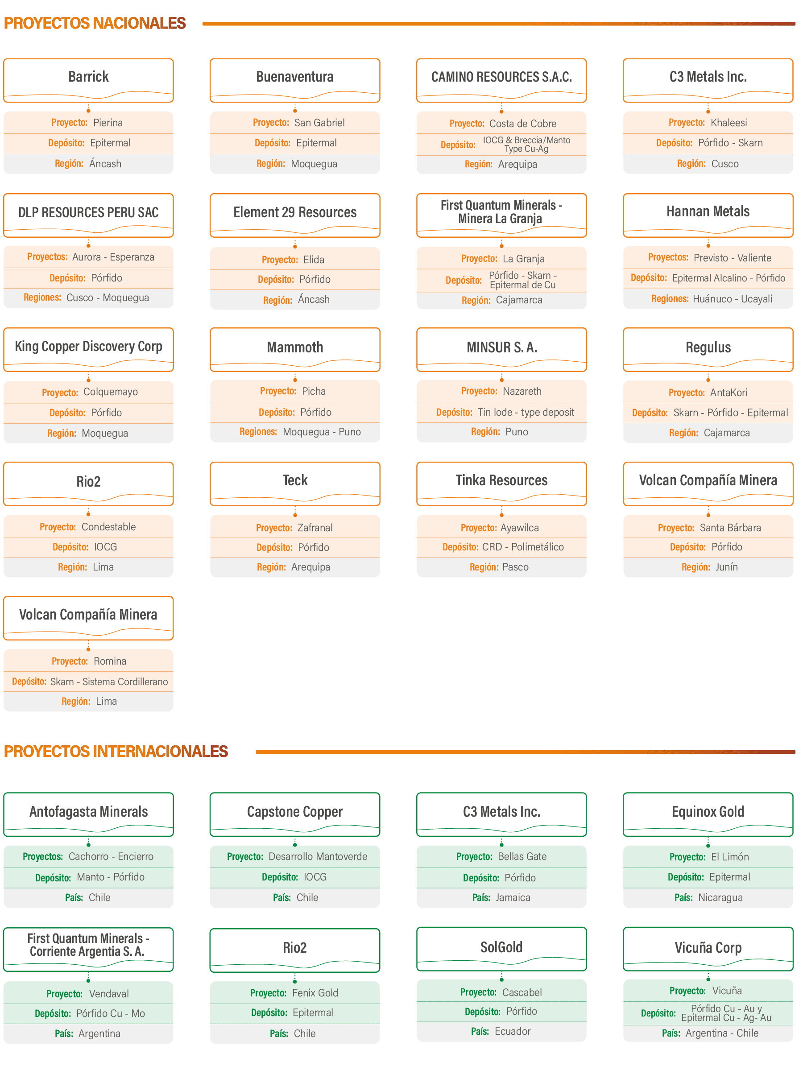This screenshot has height=1066, width=803.
Task: Click the Vendaval project name
Action: [x=109, y=994]
